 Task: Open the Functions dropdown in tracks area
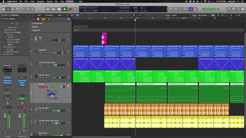[50, 15]
